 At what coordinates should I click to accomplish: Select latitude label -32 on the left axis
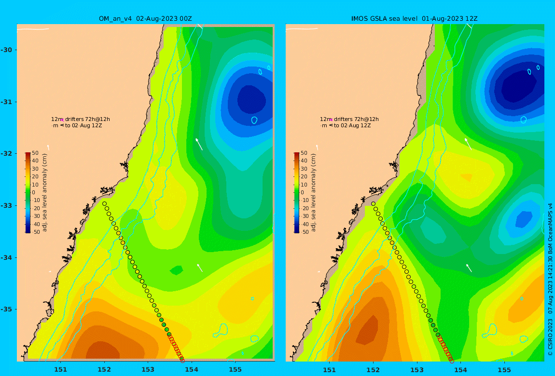tap(6, 154)
